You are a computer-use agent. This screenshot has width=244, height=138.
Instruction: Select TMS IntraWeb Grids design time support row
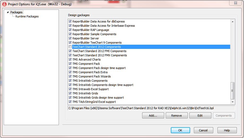point(149,98)
